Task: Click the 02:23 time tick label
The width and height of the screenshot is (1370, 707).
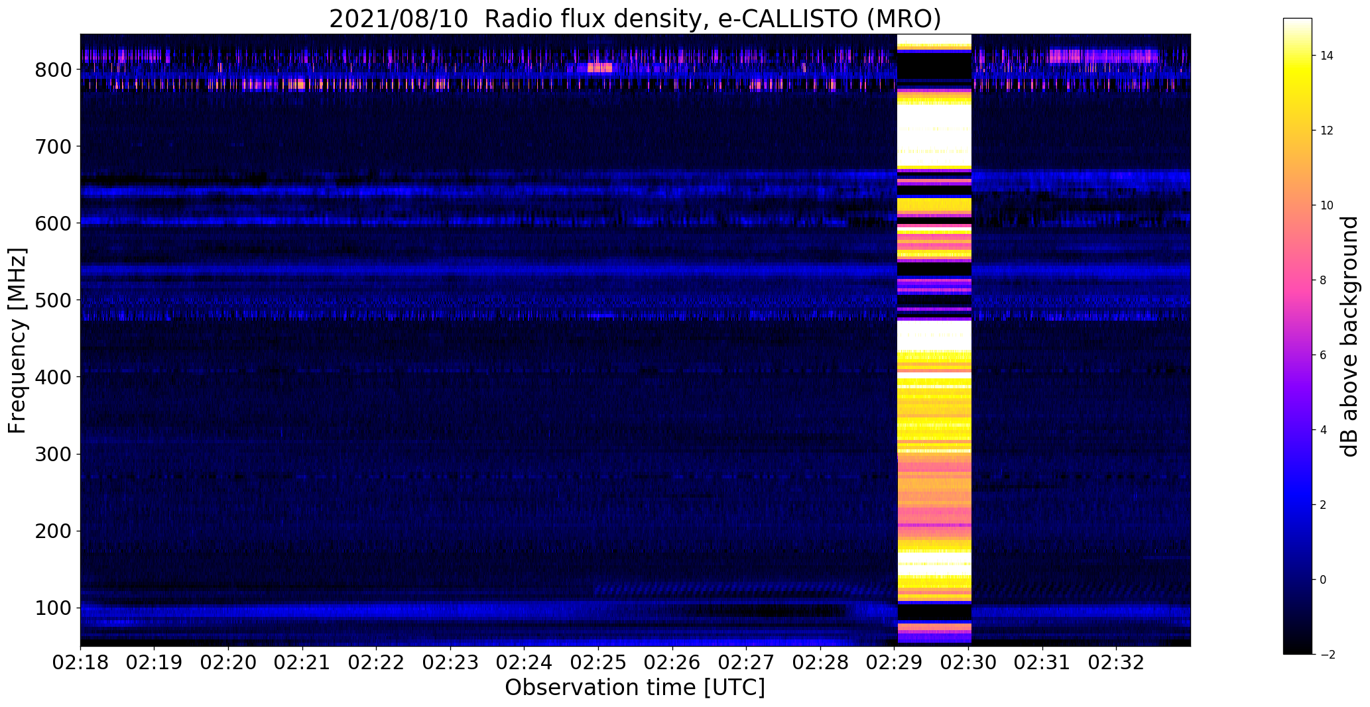Action: (x=451, y=663)
